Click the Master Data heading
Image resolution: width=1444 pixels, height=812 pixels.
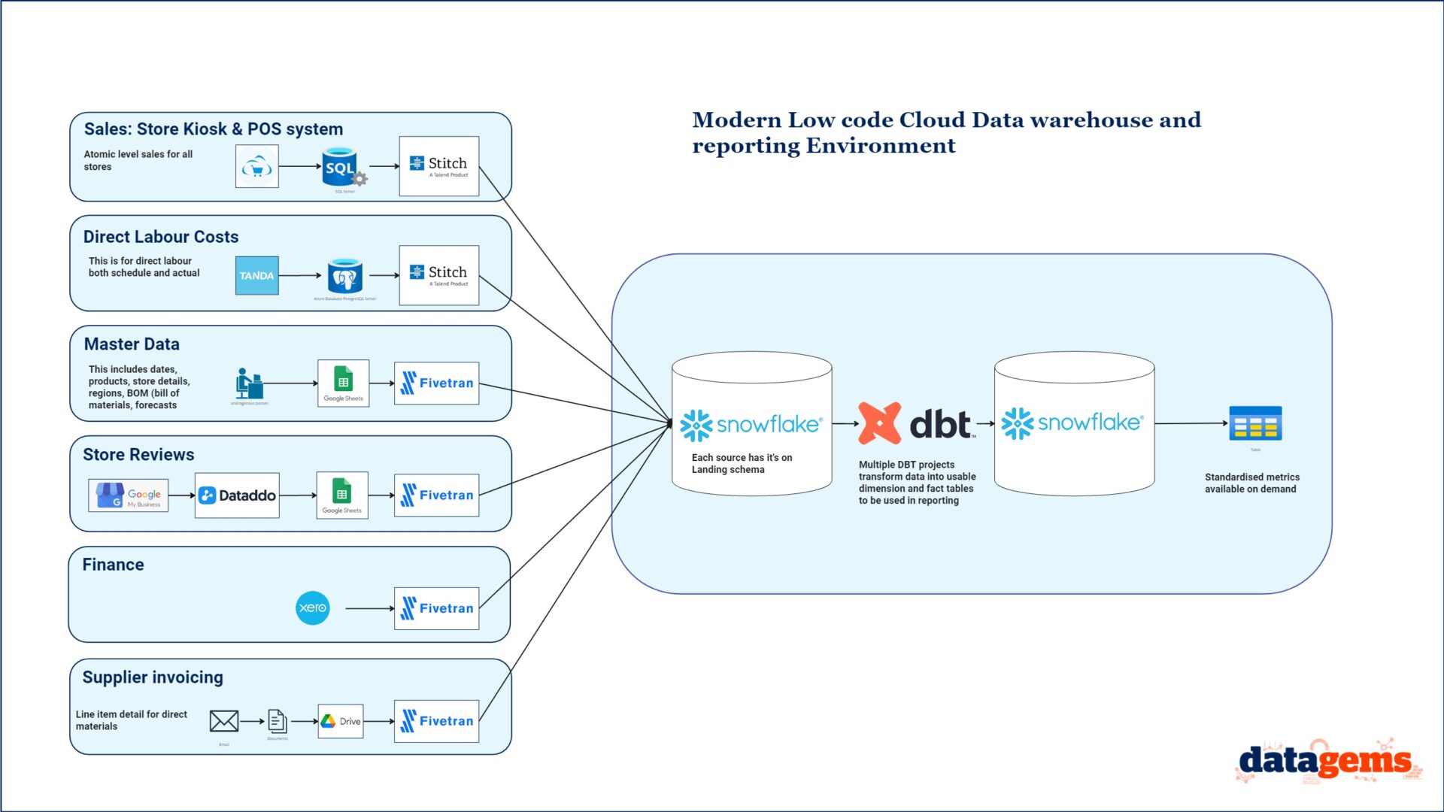[132, 344]
